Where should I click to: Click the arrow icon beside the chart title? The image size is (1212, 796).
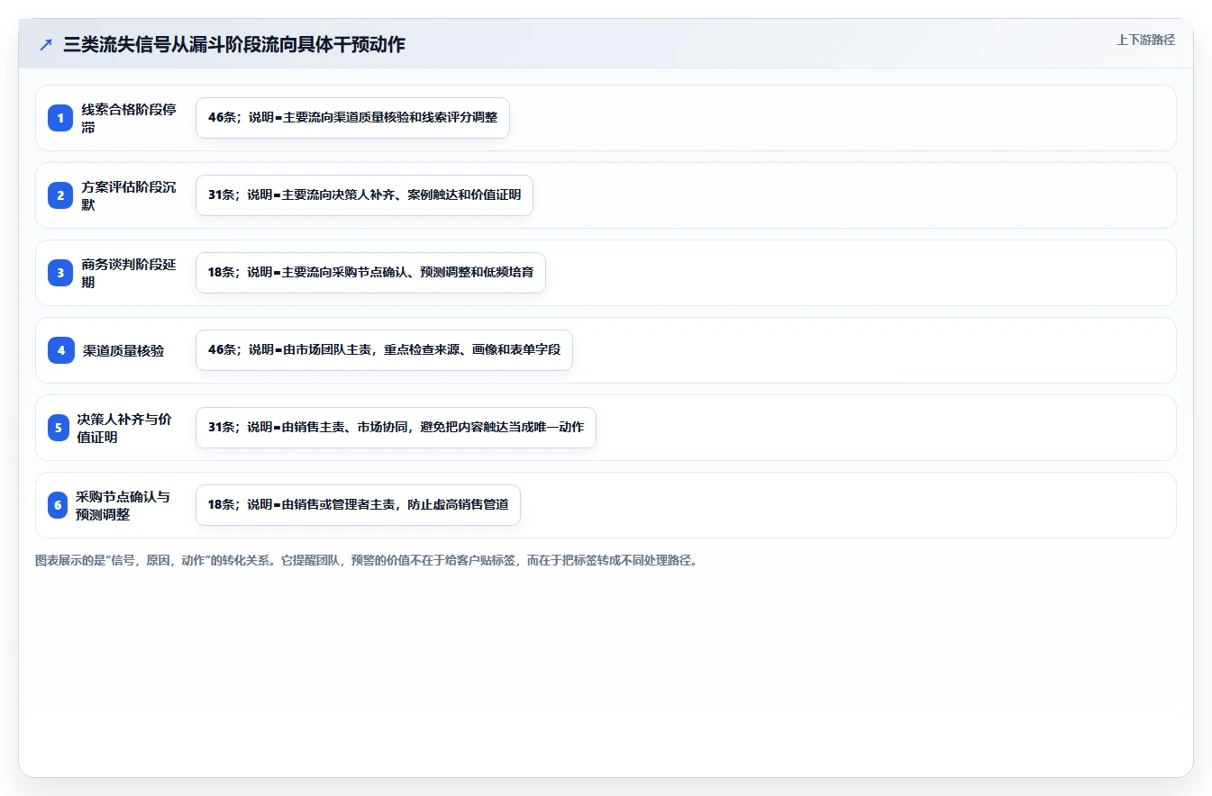[x=46, y=45]
